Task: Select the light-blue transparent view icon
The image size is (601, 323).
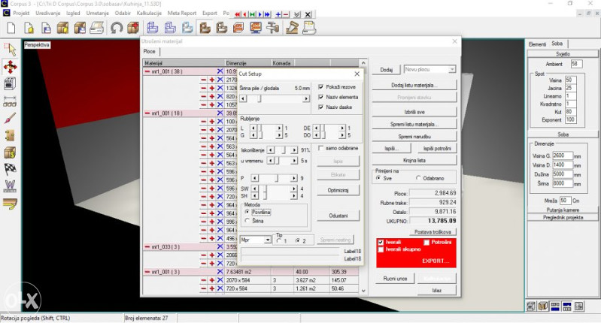Action: 187,28
